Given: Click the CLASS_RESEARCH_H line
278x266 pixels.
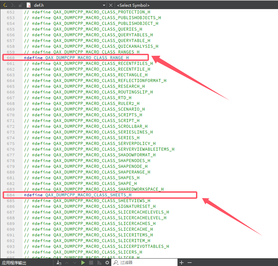Looking at the screenshot, I should coord(84,86).
